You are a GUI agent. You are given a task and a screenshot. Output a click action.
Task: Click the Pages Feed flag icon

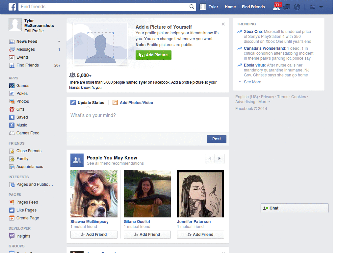[12, 202]
